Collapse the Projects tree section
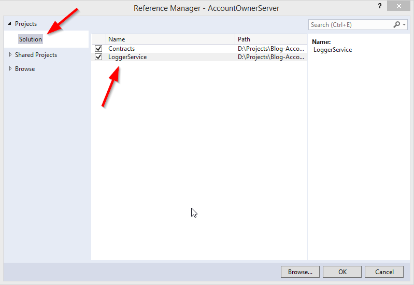Screen dimensions: 414x285 9,24
